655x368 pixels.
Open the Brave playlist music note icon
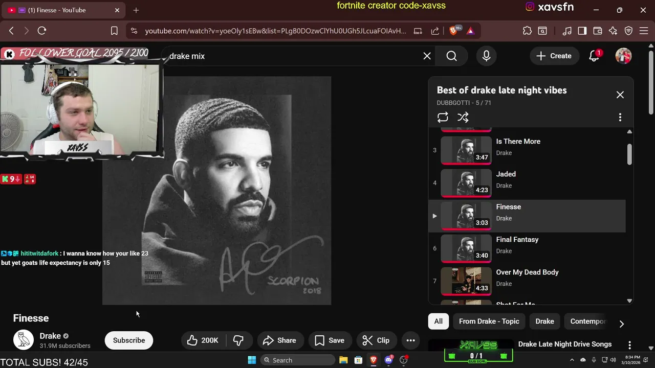[567, 31]
